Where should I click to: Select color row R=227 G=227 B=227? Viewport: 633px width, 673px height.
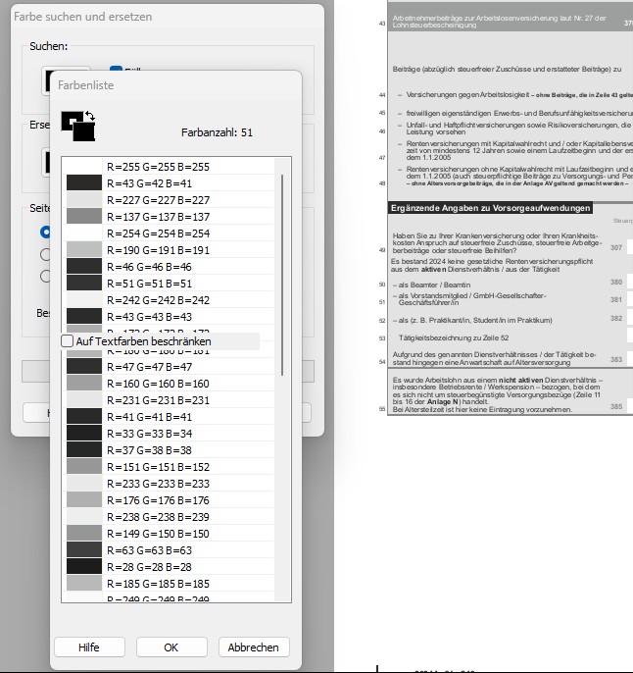coord(169,199)
